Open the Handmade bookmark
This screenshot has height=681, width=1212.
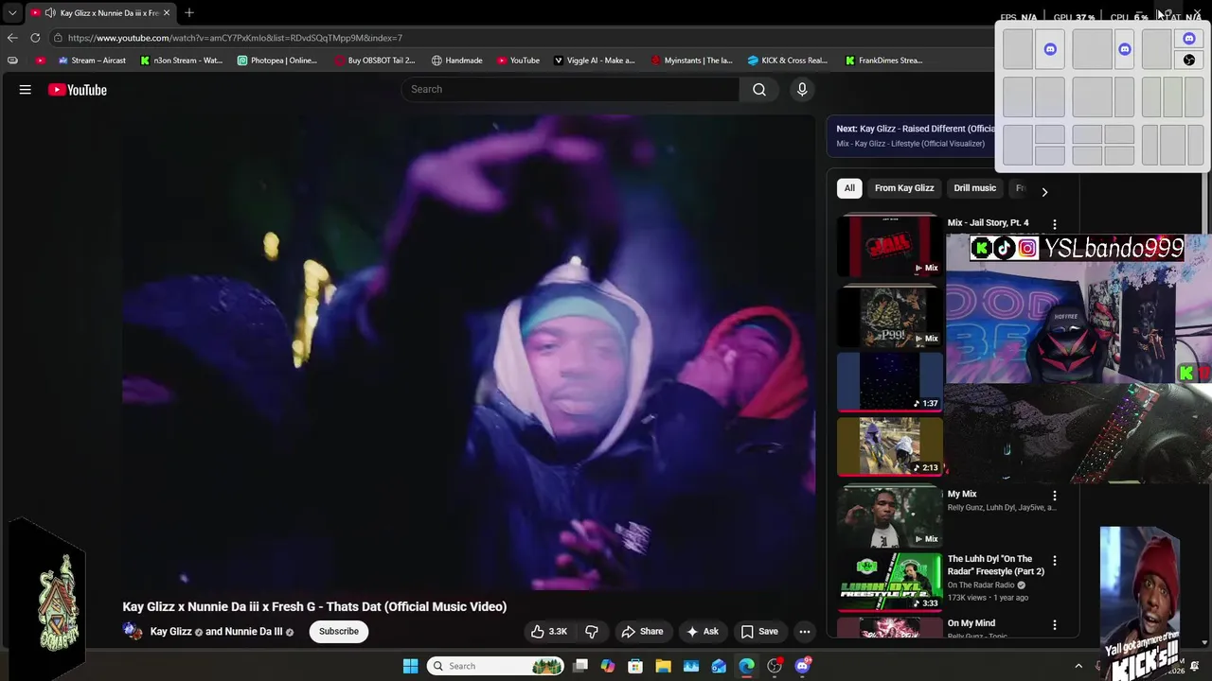click(456, 61)
